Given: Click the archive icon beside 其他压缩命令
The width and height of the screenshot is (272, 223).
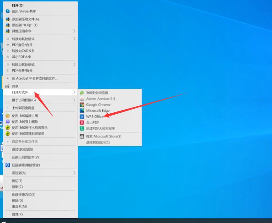Looking at the screenshot, I should [x=8, y=31].
